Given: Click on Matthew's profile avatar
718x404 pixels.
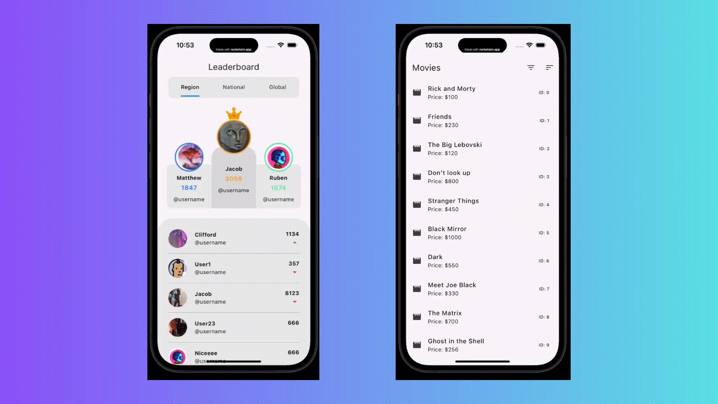Looking at the screenshot, I should [189, 157].
